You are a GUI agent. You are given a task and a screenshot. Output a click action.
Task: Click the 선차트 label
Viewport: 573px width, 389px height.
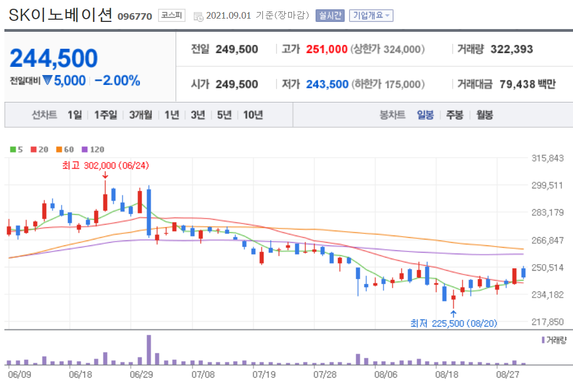44,115
